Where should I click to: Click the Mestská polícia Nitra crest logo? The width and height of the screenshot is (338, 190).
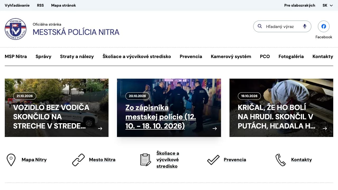16,29
